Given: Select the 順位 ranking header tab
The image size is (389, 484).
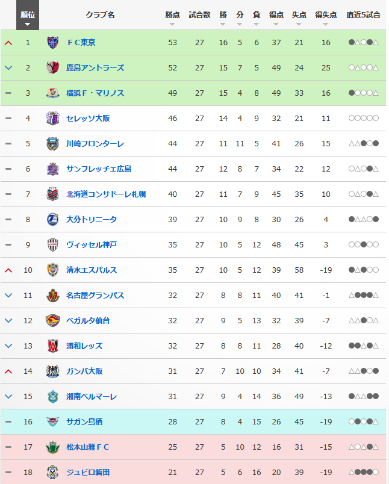Looking at the screenshot, I should tap(28, 15).
